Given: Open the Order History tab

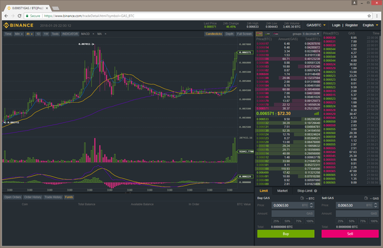Looking at the screenshot, I should click(33, 197).
